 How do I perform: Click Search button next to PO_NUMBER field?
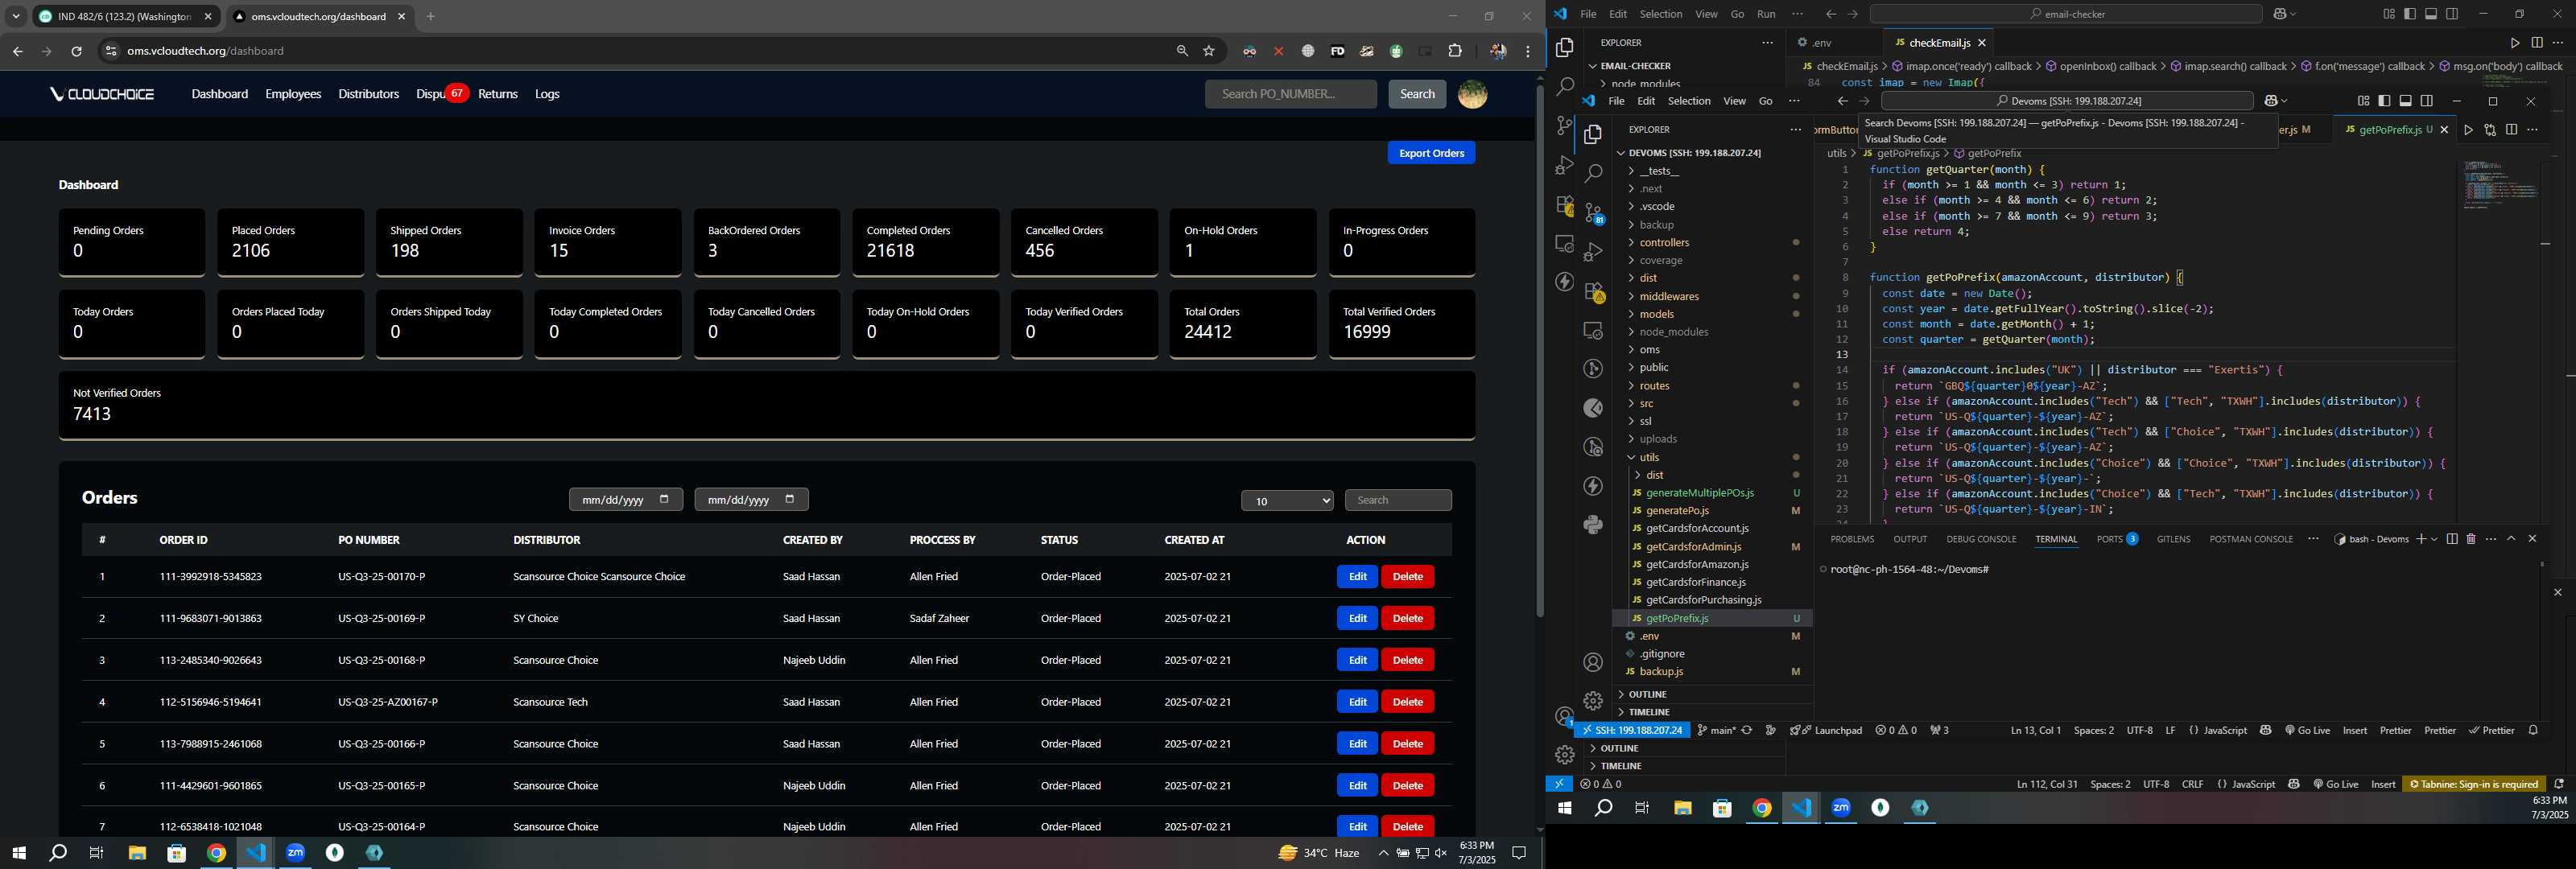pyautogui.click(x=1417, y=94)
